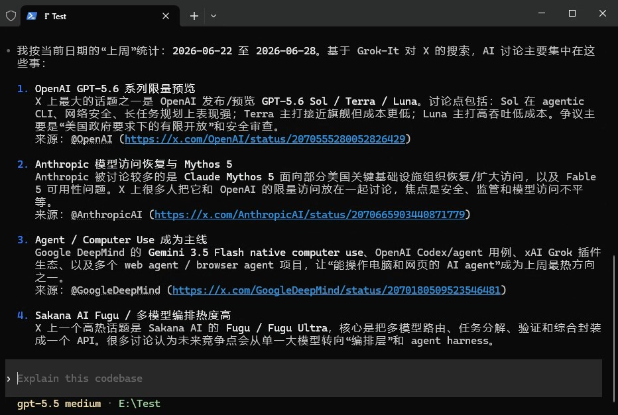Open the OpenAI status link on x.com

pos(265,139)
